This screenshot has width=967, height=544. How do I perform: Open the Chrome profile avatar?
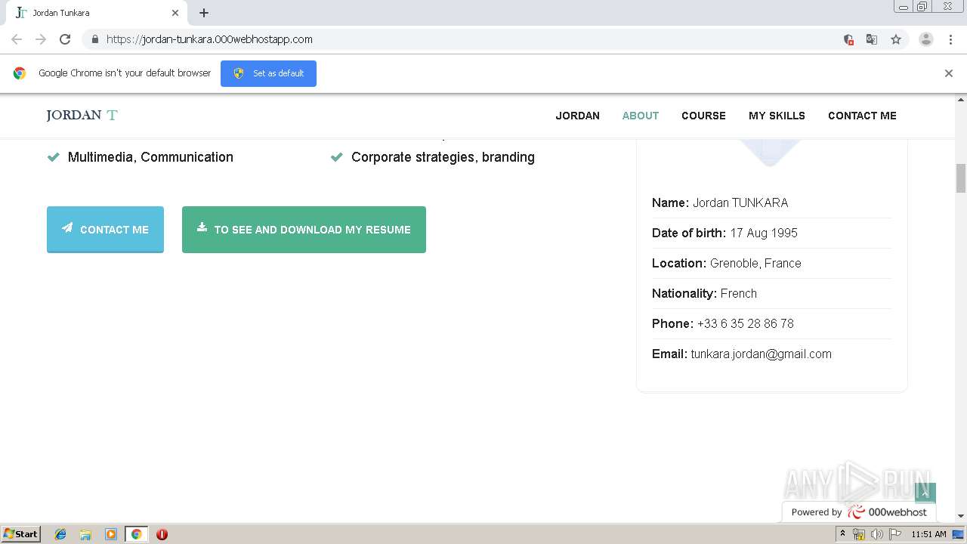coord(926,39)
